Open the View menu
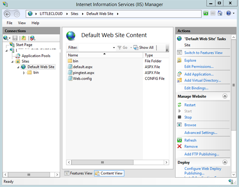The width and height of the screenshot is (239, 187). pyautogui.click(x=22, y=23)
